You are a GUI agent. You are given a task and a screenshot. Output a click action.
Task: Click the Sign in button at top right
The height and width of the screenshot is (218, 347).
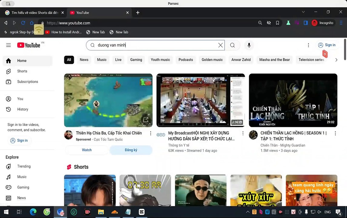(327, 45)
